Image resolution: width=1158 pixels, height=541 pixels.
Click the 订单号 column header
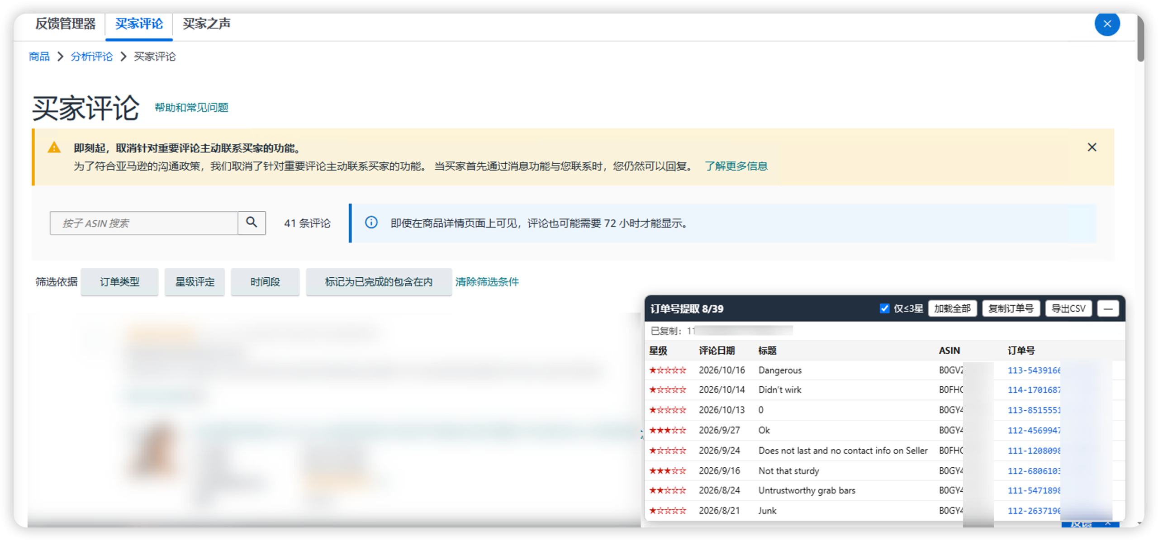[x=1021, y=351]
